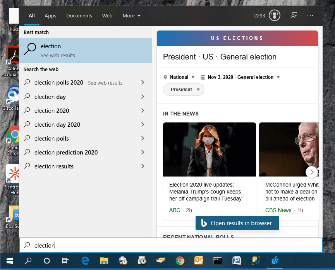Choose 'election polls' suggestion text
The height and width of the screenshot is (270, 335).
pos(52,139)
